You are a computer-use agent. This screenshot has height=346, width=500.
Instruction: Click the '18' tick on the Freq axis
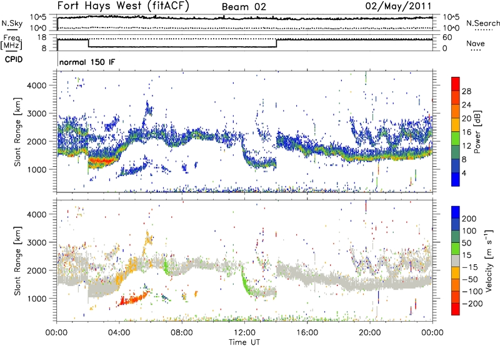(41, 37)
